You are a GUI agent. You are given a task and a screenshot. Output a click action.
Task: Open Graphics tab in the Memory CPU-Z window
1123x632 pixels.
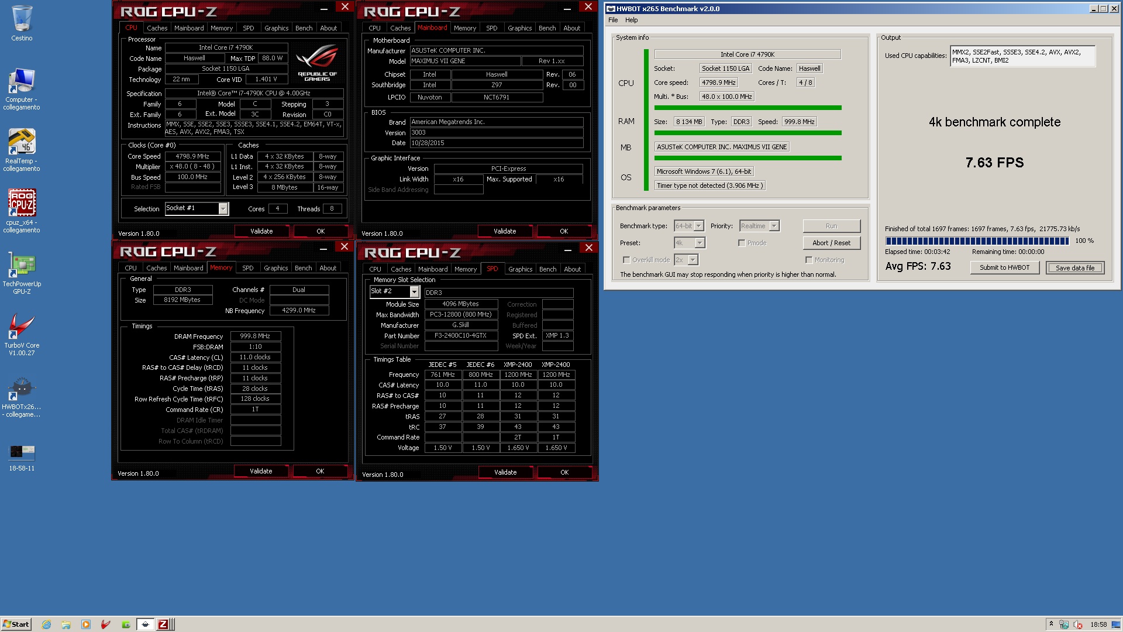pos(275,268)
